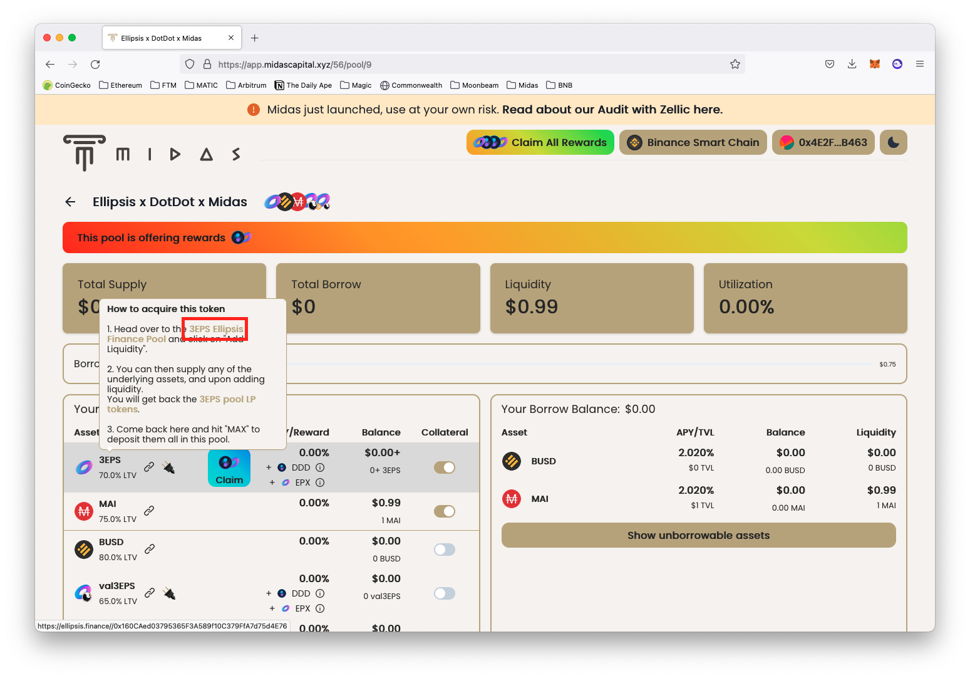Image resolution: width=970 pixels, height=678 pixels.
Task: Open the Midas bookmarks folder
Action: [522, 85]
